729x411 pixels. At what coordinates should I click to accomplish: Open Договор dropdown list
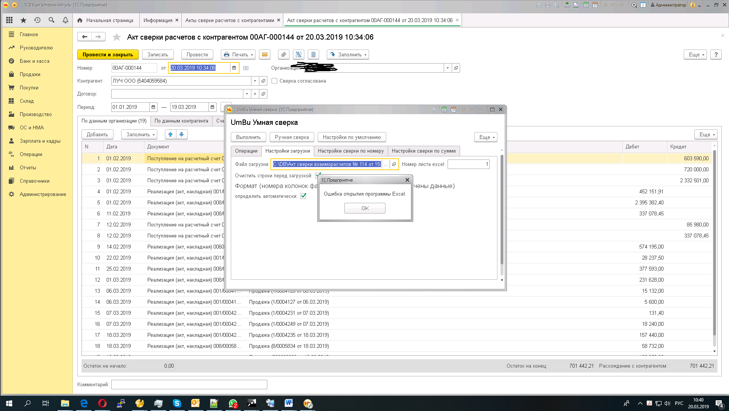(x=247, y=94)
